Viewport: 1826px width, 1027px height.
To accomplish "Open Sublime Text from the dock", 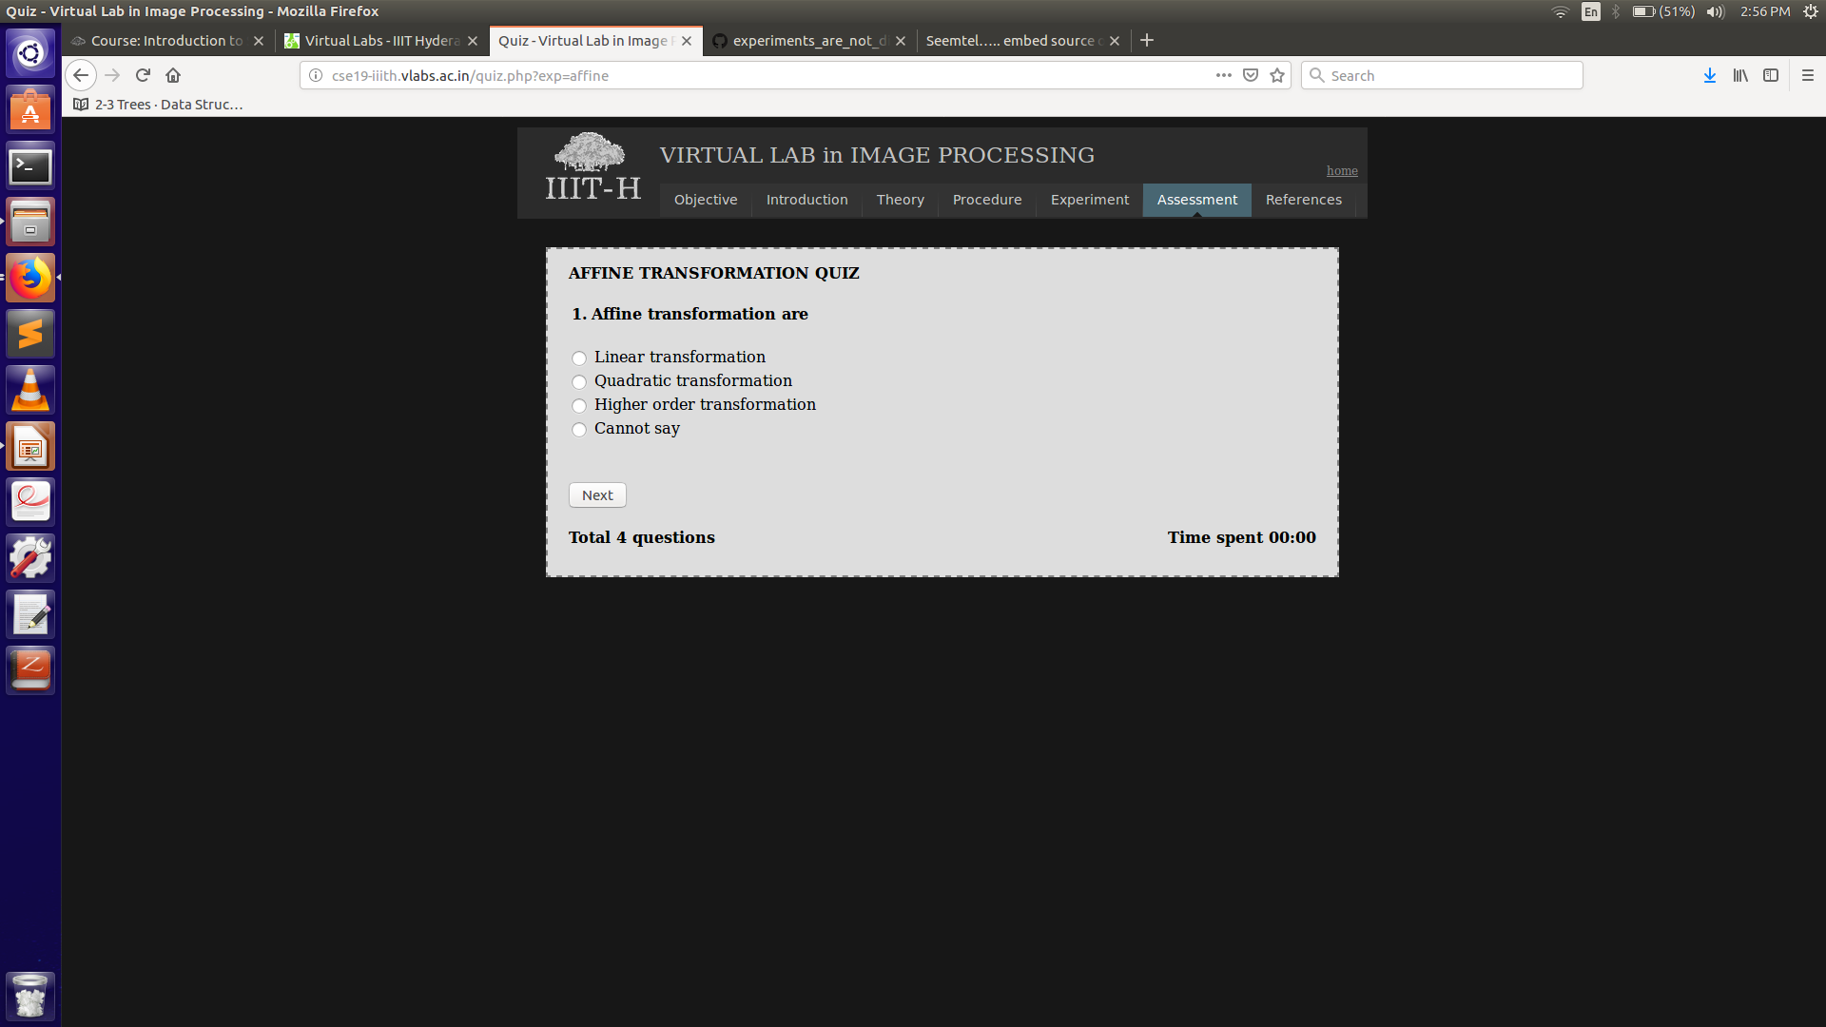I will coord(29,333).
